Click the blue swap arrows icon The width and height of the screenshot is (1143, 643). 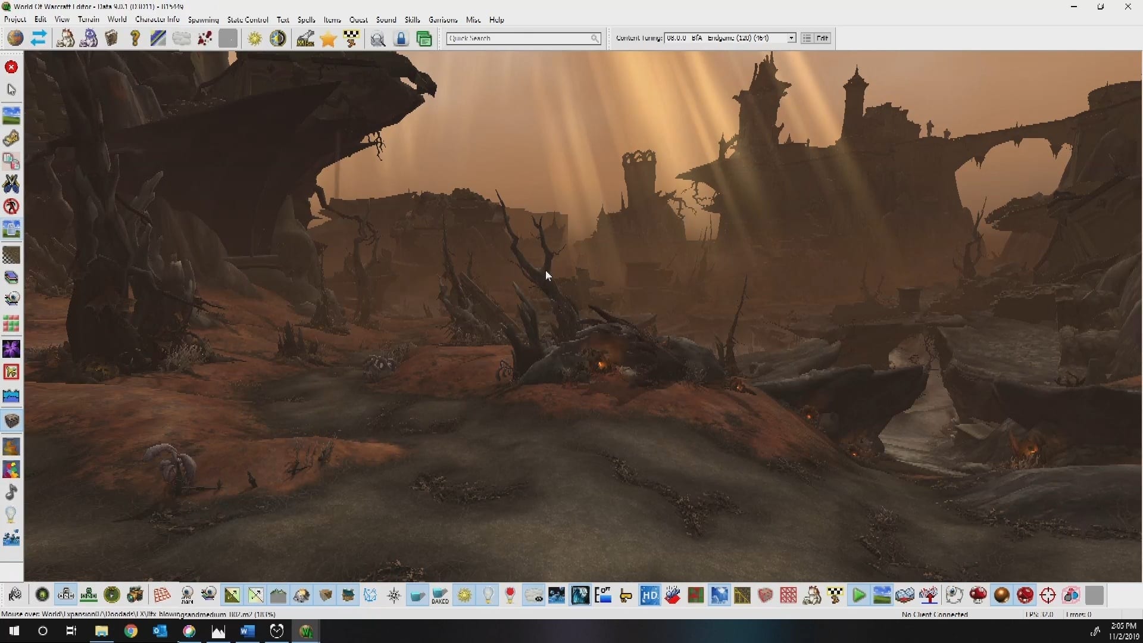pyautogui.click(x=39, y=39)
